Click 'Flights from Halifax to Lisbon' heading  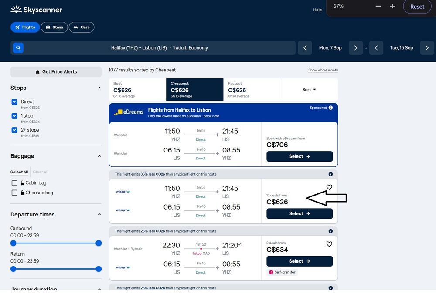(x=179, y=110)
